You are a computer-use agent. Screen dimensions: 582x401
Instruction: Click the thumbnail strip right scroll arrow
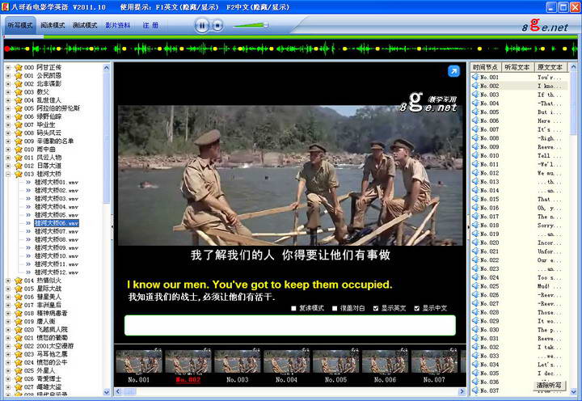pyautogui.click(x=462, y=391)
